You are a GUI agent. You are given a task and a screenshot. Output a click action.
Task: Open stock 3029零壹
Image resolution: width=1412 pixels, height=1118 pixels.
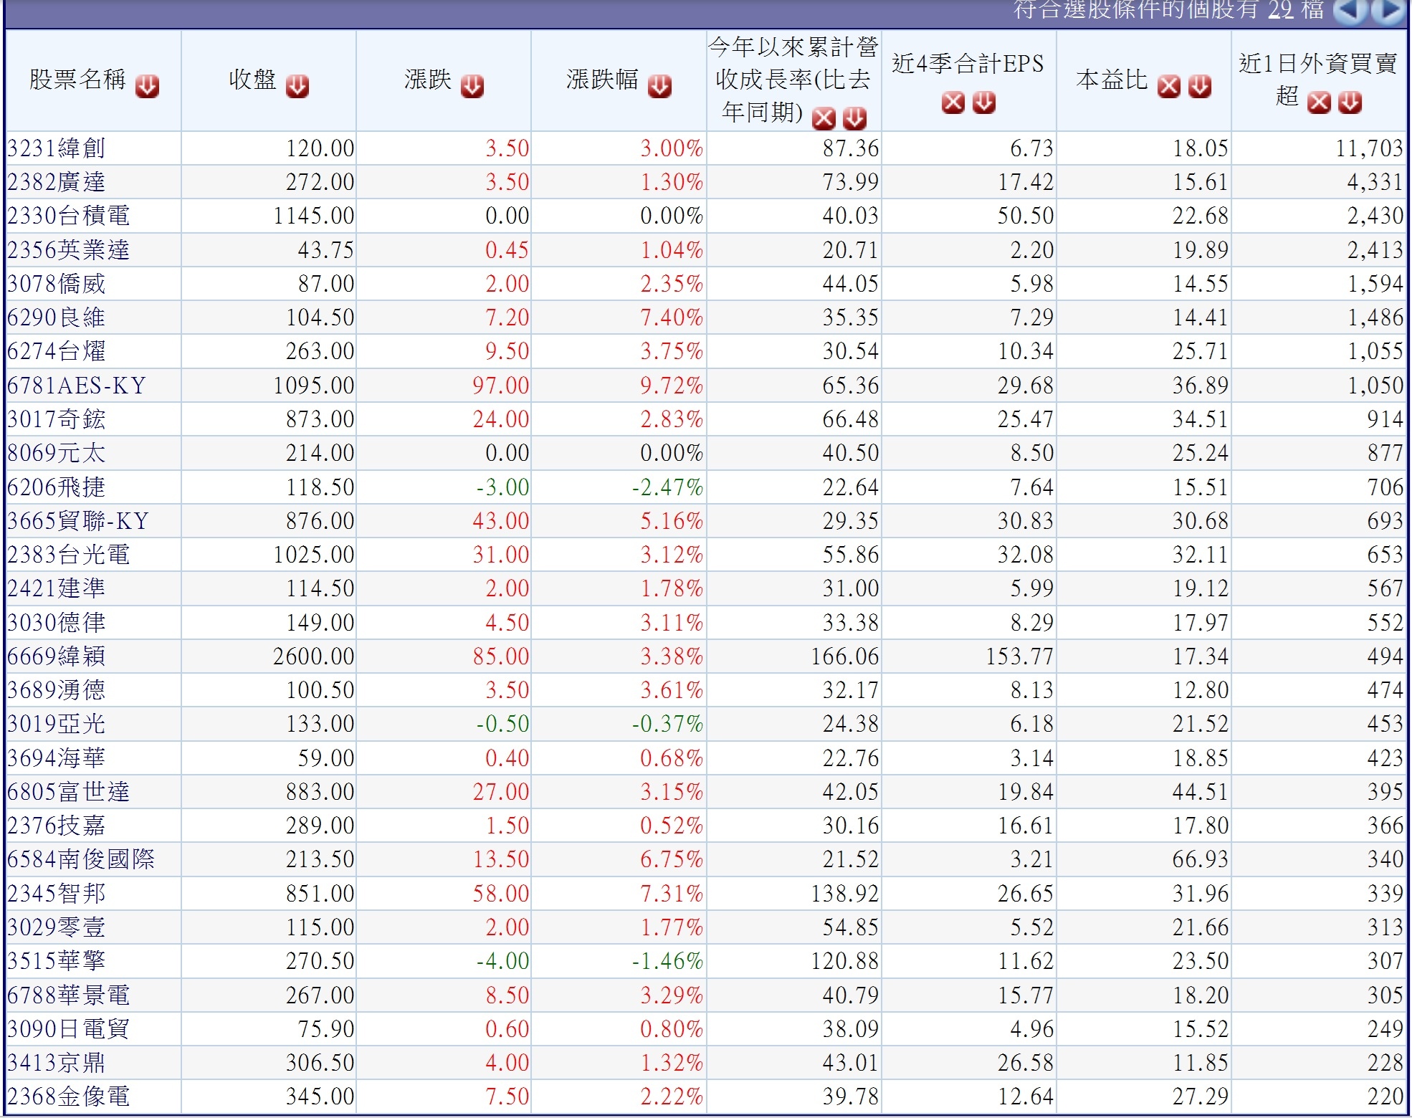pos(56,927)
